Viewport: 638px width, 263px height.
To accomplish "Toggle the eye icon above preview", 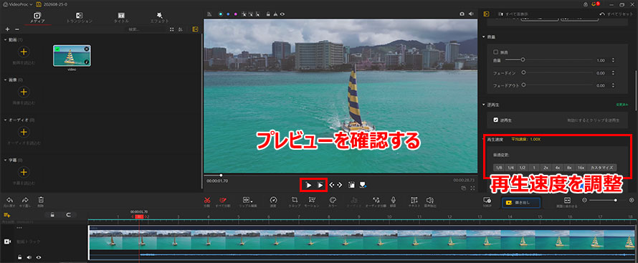I will 282,14.
